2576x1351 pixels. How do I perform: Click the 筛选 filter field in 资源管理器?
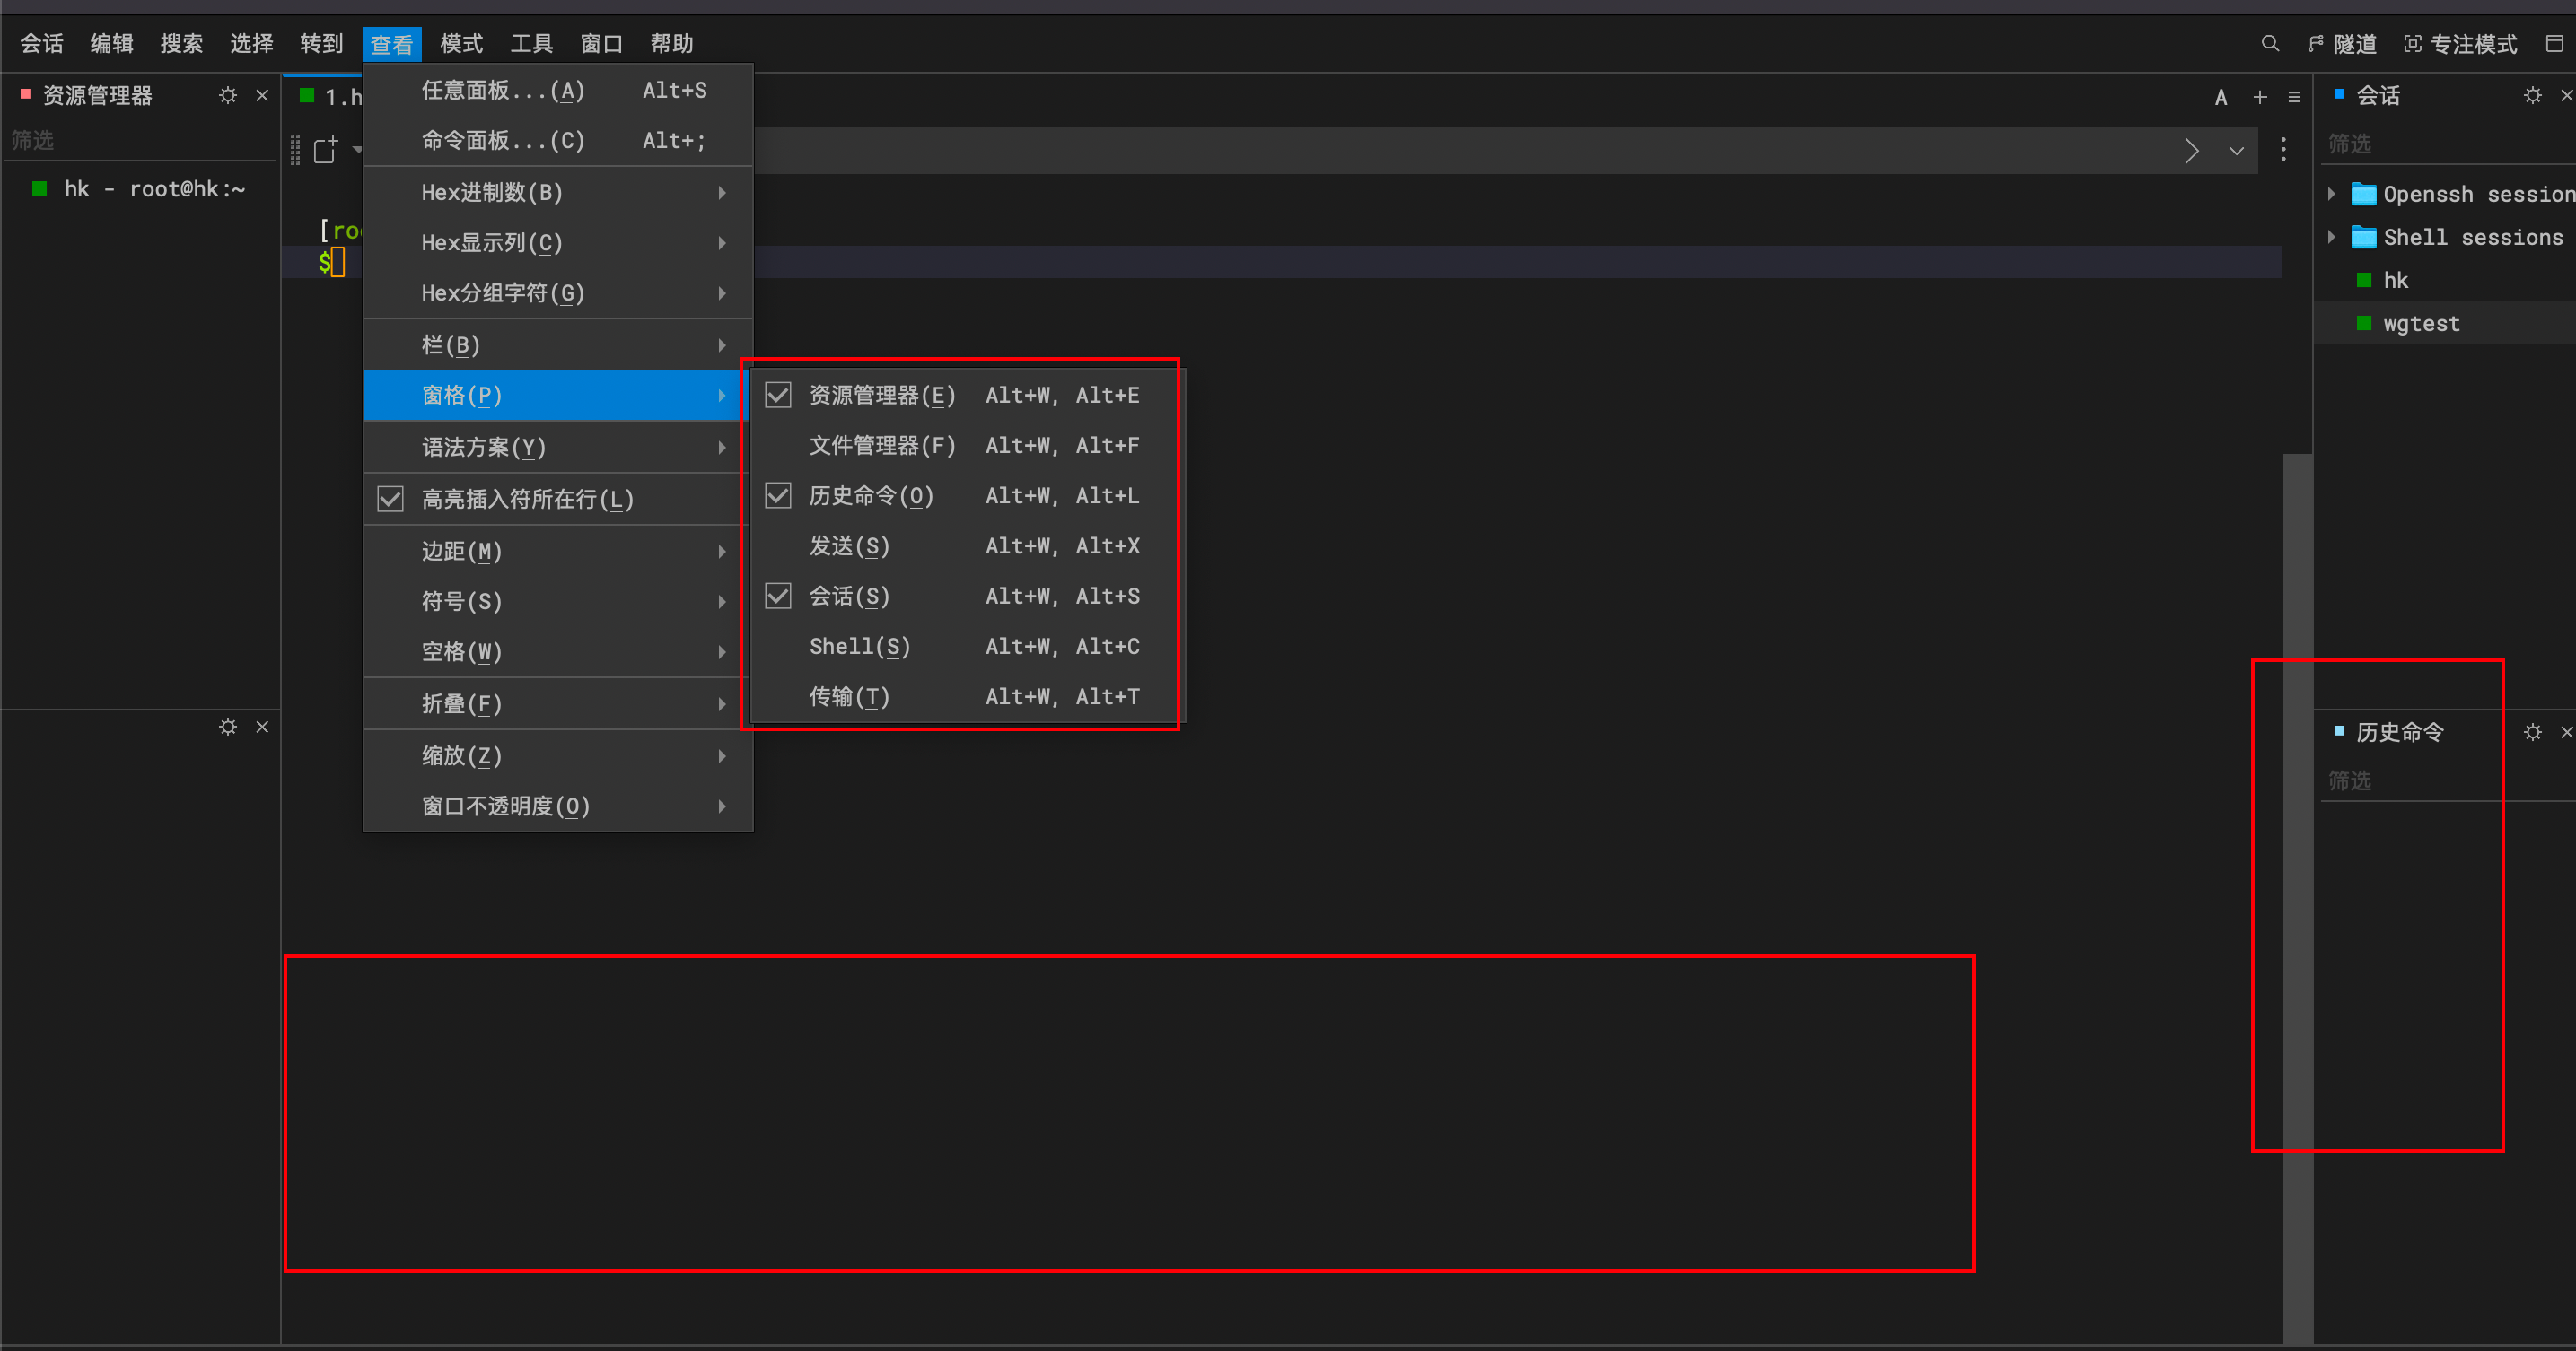click(x=140, y=141)
